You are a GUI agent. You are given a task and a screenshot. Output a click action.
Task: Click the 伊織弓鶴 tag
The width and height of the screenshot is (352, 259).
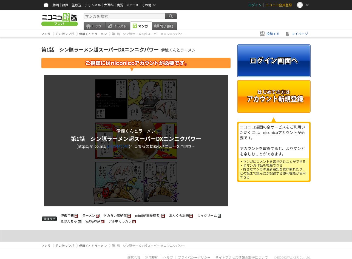[x=67, y=216]
